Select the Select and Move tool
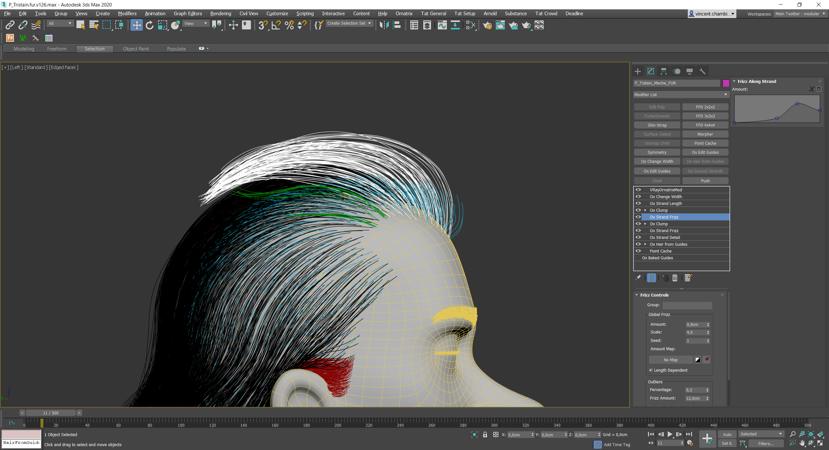 click(x=137, y=25)
